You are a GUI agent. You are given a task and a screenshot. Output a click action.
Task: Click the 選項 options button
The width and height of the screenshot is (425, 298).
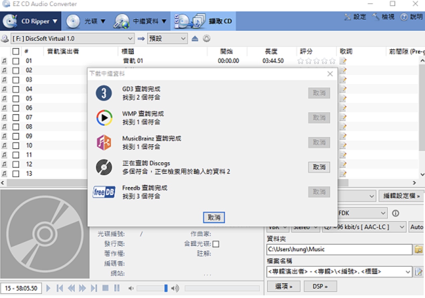pos(283,287)
